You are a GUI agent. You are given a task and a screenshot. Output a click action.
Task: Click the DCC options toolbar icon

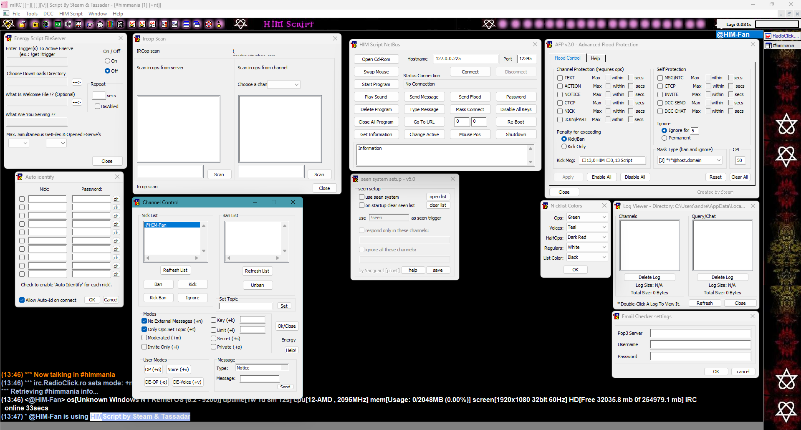click(152, 24)
